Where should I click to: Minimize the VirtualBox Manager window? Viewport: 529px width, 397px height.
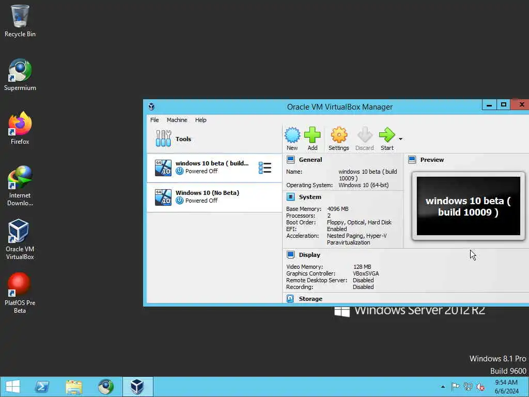tap(489, 105)
